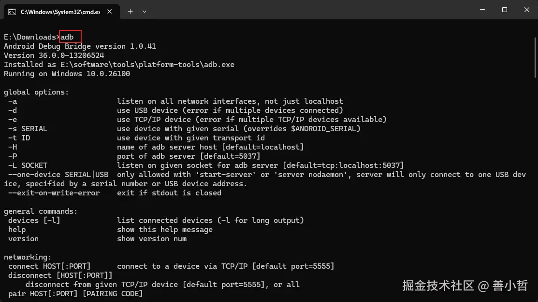Click the "general commands:" heading line

[41, 211]
